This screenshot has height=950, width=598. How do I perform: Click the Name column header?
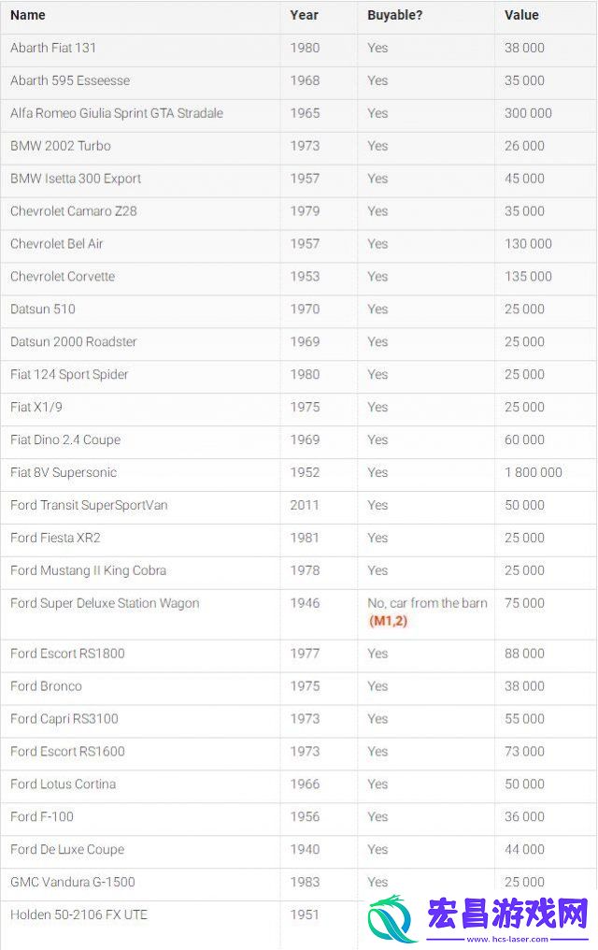click(x=28, y=15)
